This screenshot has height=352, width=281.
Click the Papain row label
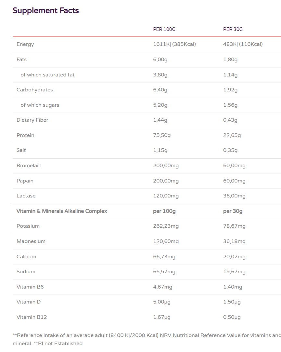(25, 181)
